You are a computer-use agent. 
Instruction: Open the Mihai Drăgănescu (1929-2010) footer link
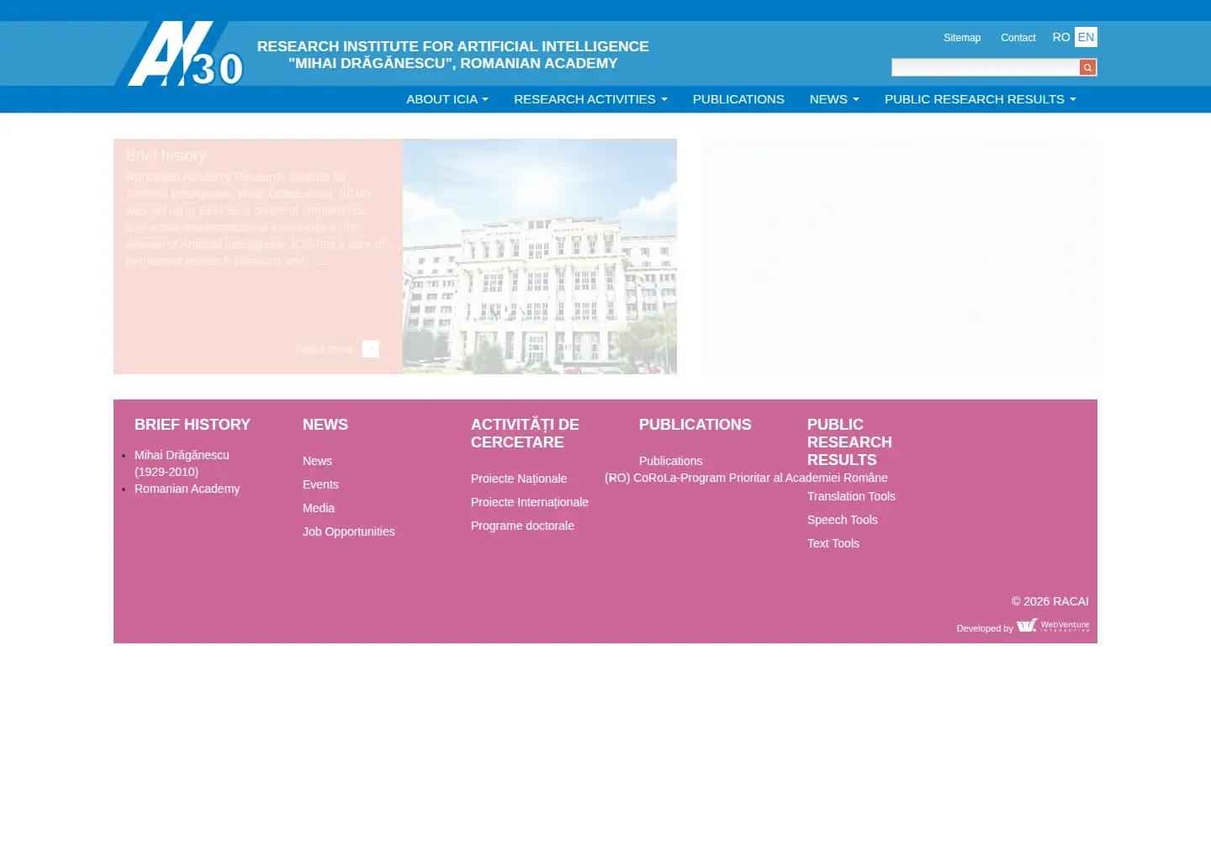[182, 463]
